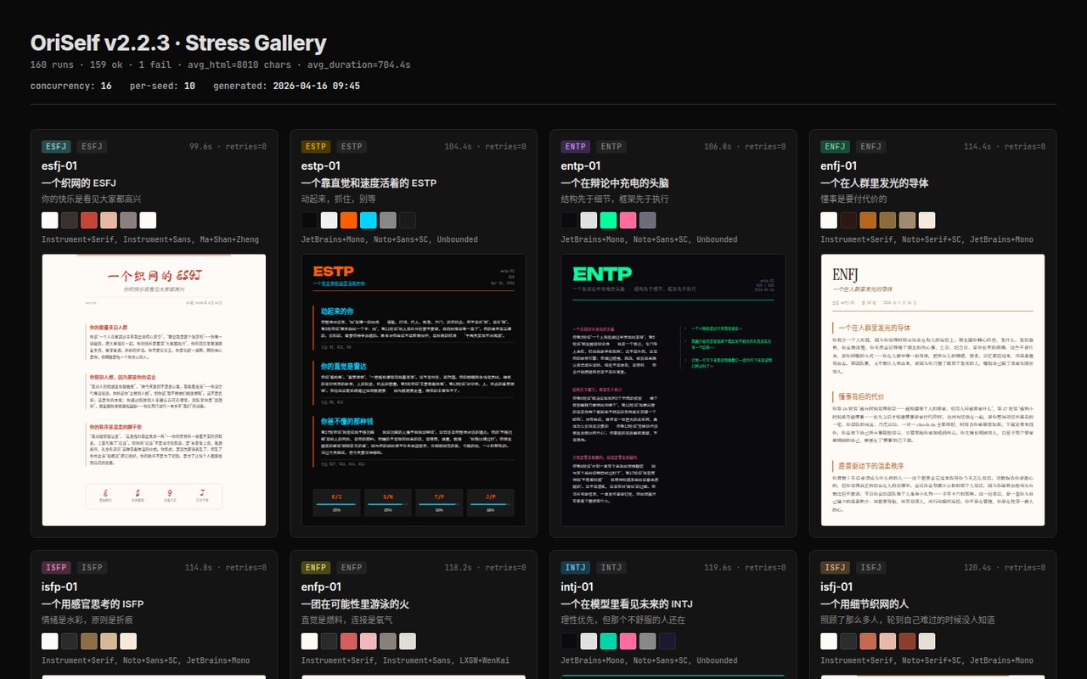The height and width of the screenshot is (679, 1087).
Task: Click the '104.4s · retries=0' timing text
Action: click(485, 146)
